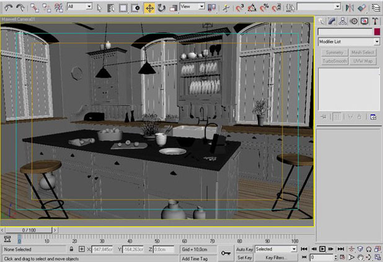Open the dark red object color swatch

377,32
